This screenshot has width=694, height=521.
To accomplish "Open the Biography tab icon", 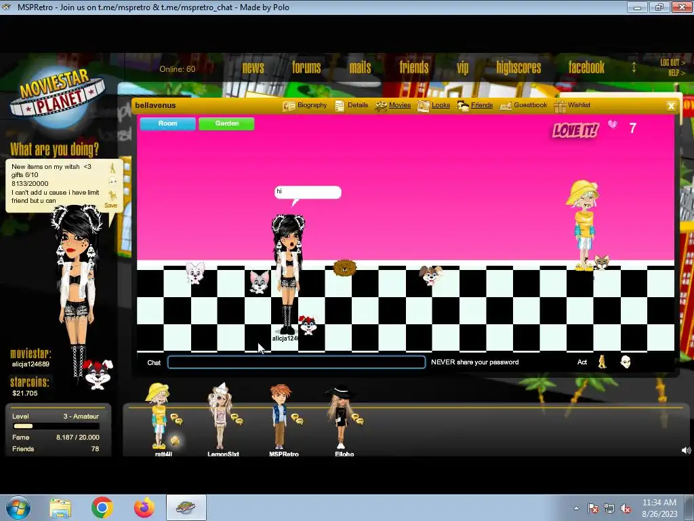I will (289, 106).
